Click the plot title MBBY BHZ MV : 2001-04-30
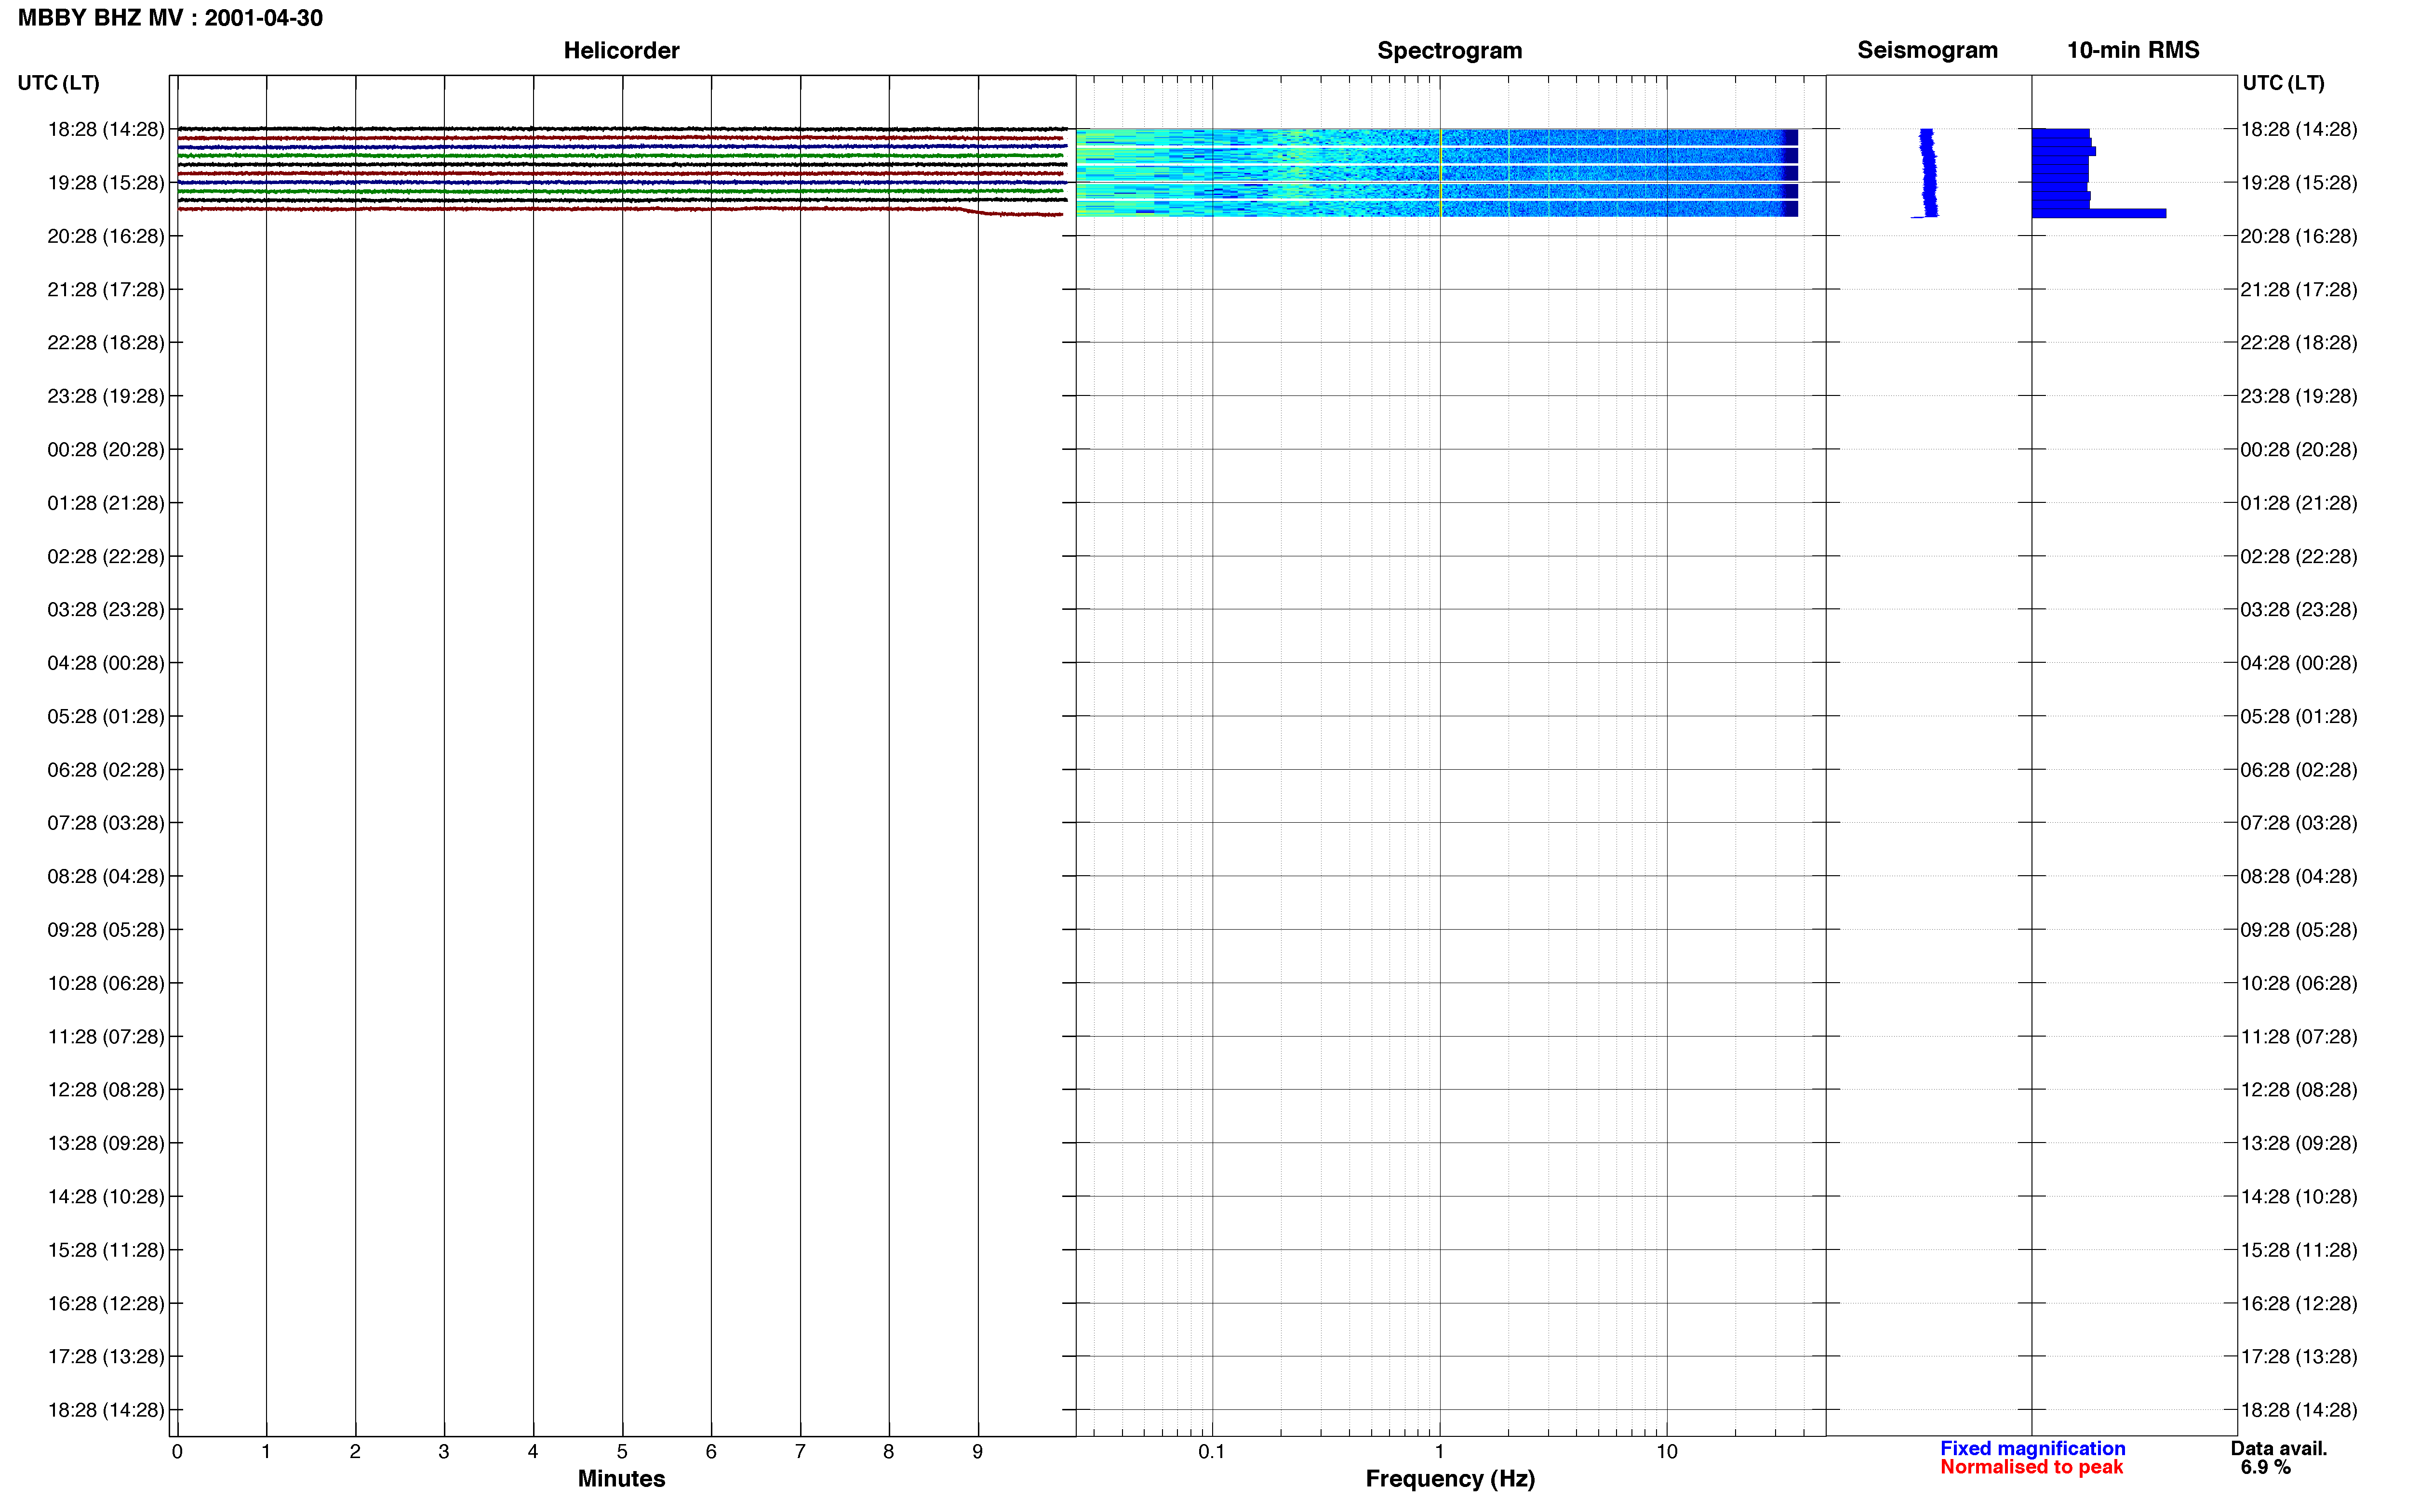The width and height of the screenshot is (2419, 1512). coord(170,18)
